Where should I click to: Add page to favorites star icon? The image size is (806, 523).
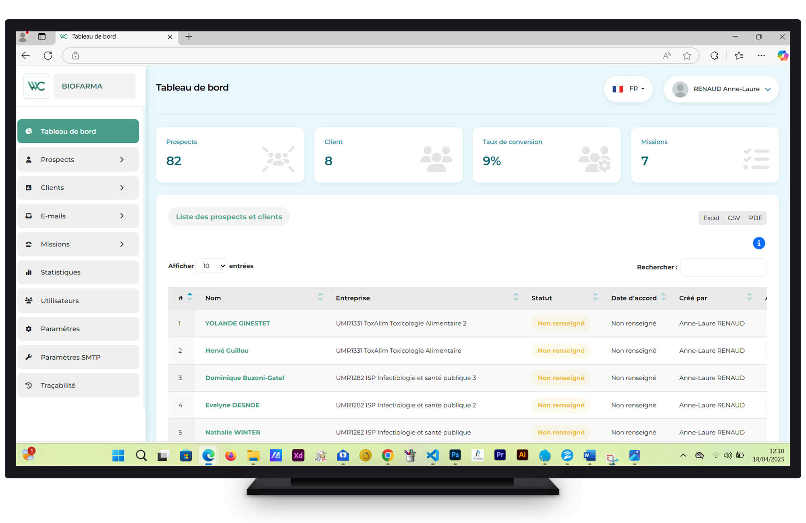tap(687, 56)
